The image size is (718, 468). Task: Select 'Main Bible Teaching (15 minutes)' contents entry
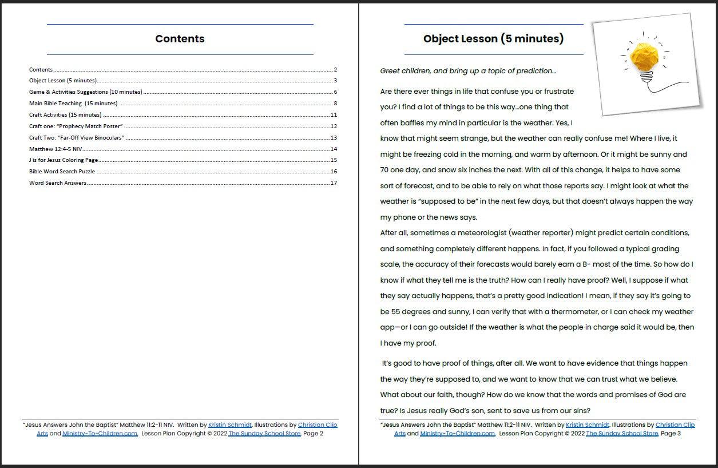(x=73, y=104)
